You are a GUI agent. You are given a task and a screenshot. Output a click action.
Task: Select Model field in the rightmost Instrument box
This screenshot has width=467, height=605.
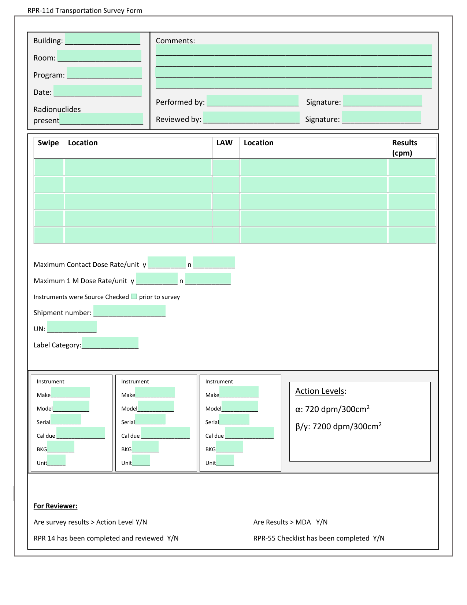(240, 406)
